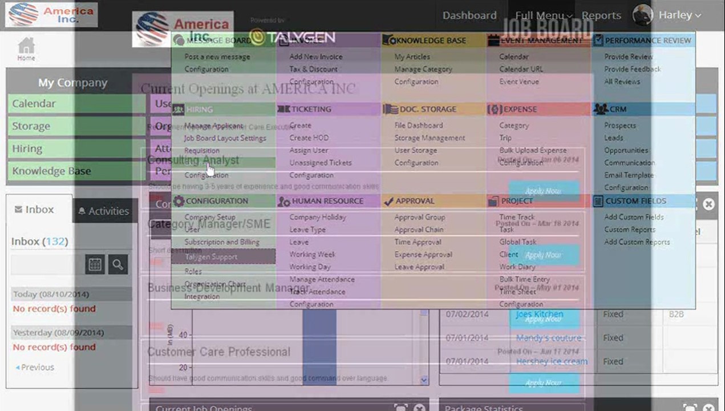This screenshot has height=411, width=725.
Task: Open Approval Chain under Approval
Action: click(x=419, y=229)
